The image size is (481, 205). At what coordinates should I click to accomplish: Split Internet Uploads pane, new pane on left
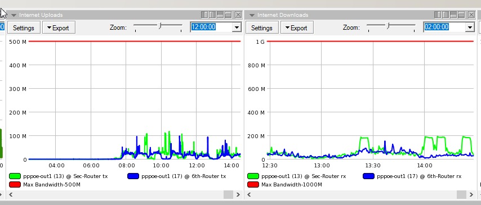click(x=204, y=15)
